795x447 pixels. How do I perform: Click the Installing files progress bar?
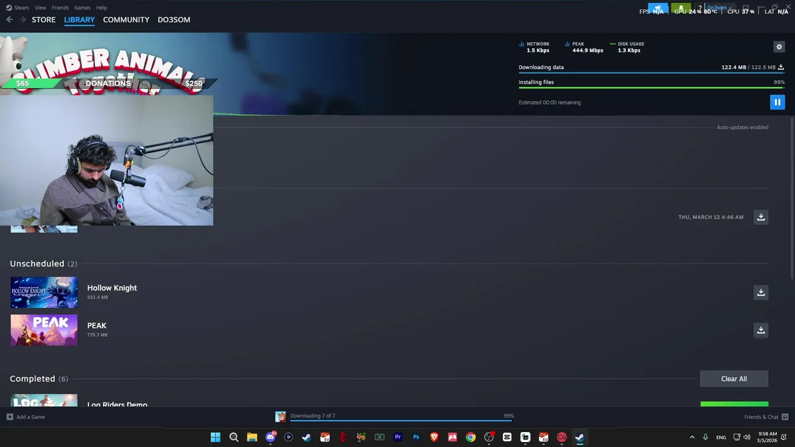click(652, 88)
